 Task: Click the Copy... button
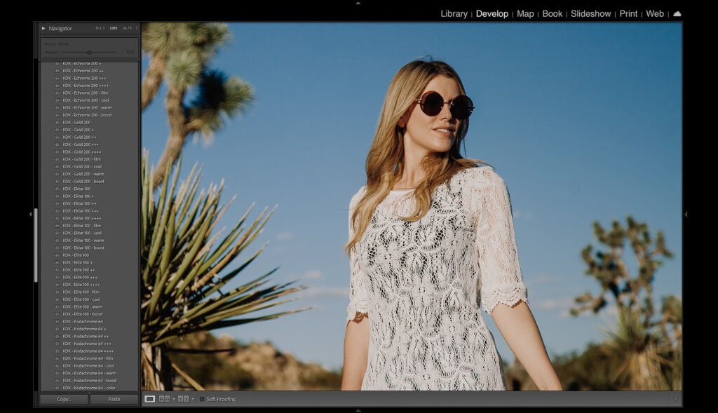tap(63, 398)
